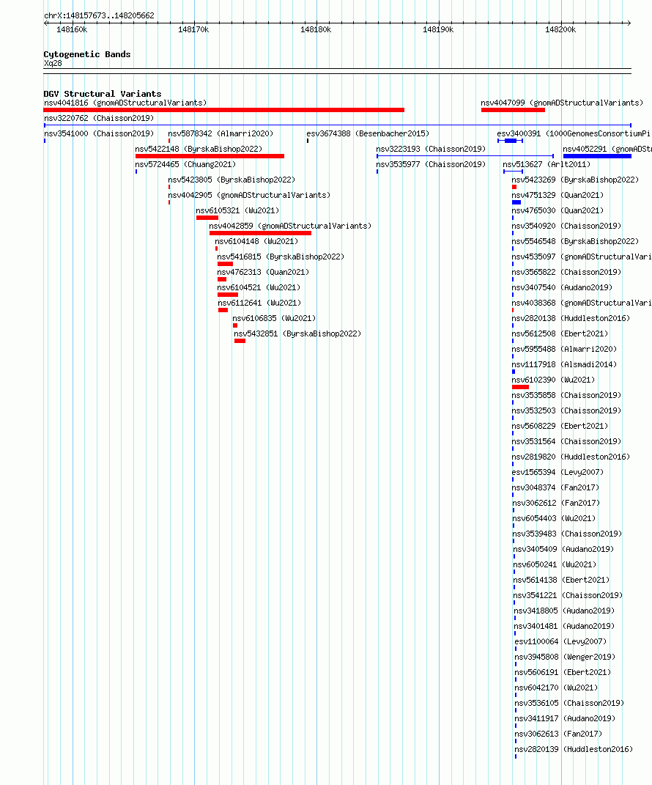The height and width of the screenshot is (785, 652).
Task: Open nsv3048374 (Fan2017) entry
Action: [x=555, y=487]
